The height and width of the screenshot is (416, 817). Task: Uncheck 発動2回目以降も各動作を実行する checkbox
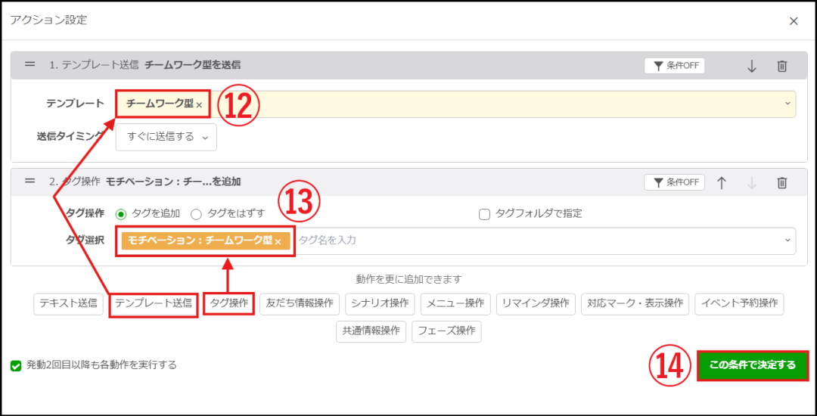tap(16, 365)
